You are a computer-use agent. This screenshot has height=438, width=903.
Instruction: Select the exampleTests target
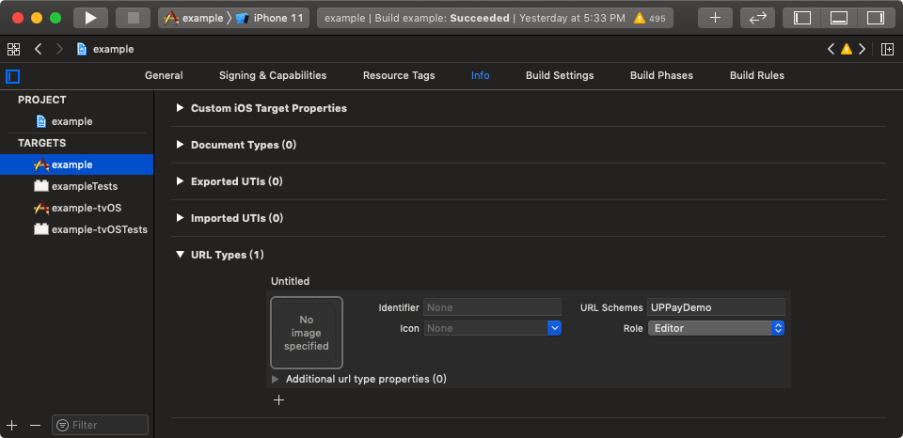tap(85, 186)
